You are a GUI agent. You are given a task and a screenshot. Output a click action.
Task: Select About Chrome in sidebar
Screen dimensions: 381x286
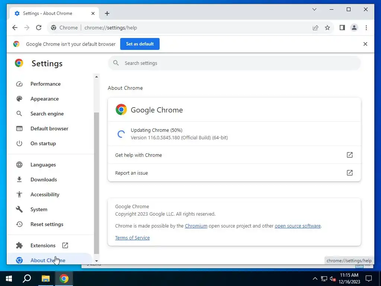click(x=49, y=259)
